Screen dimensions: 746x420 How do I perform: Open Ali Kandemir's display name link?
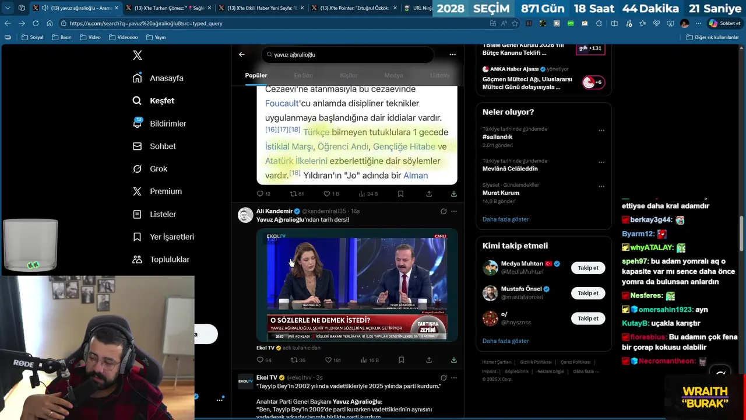coord(275,211)
